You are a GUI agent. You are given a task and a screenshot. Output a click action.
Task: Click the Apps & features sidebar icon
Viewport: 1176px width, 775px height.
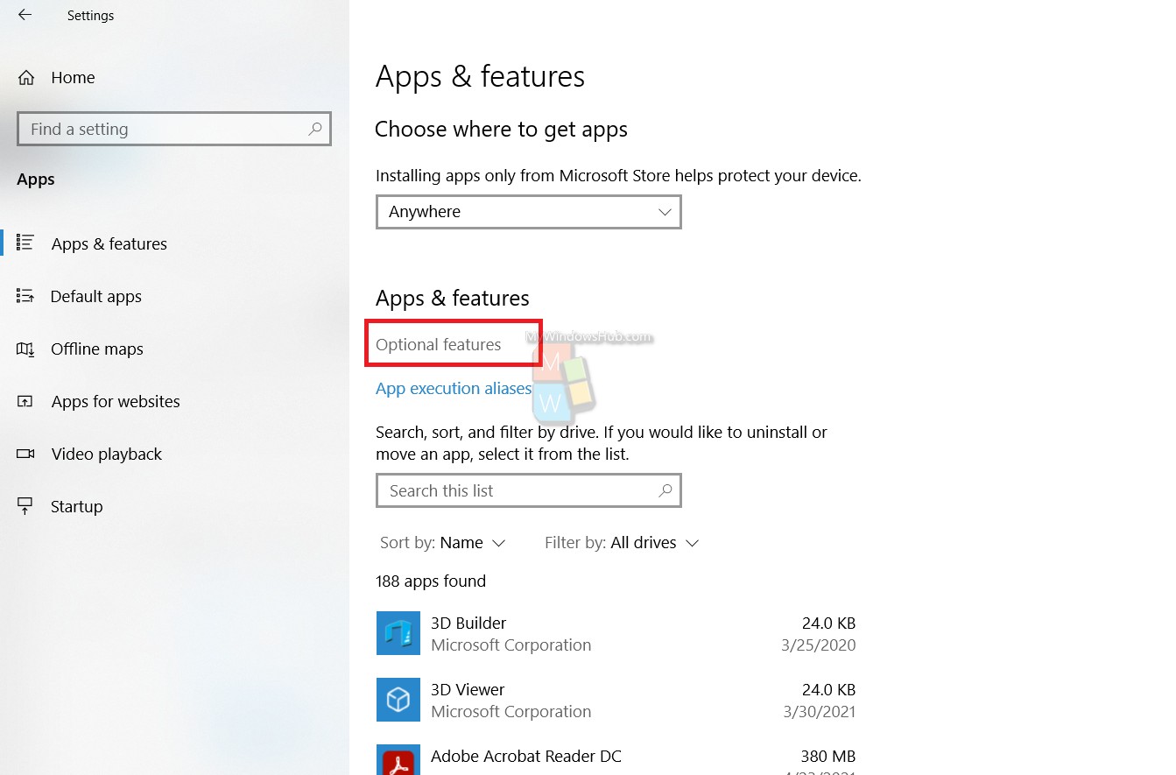pyautogui.click(x=25, y=243)
